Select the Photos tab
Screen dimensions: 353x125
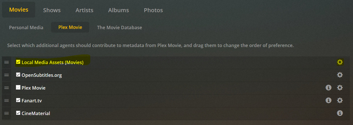153,10
